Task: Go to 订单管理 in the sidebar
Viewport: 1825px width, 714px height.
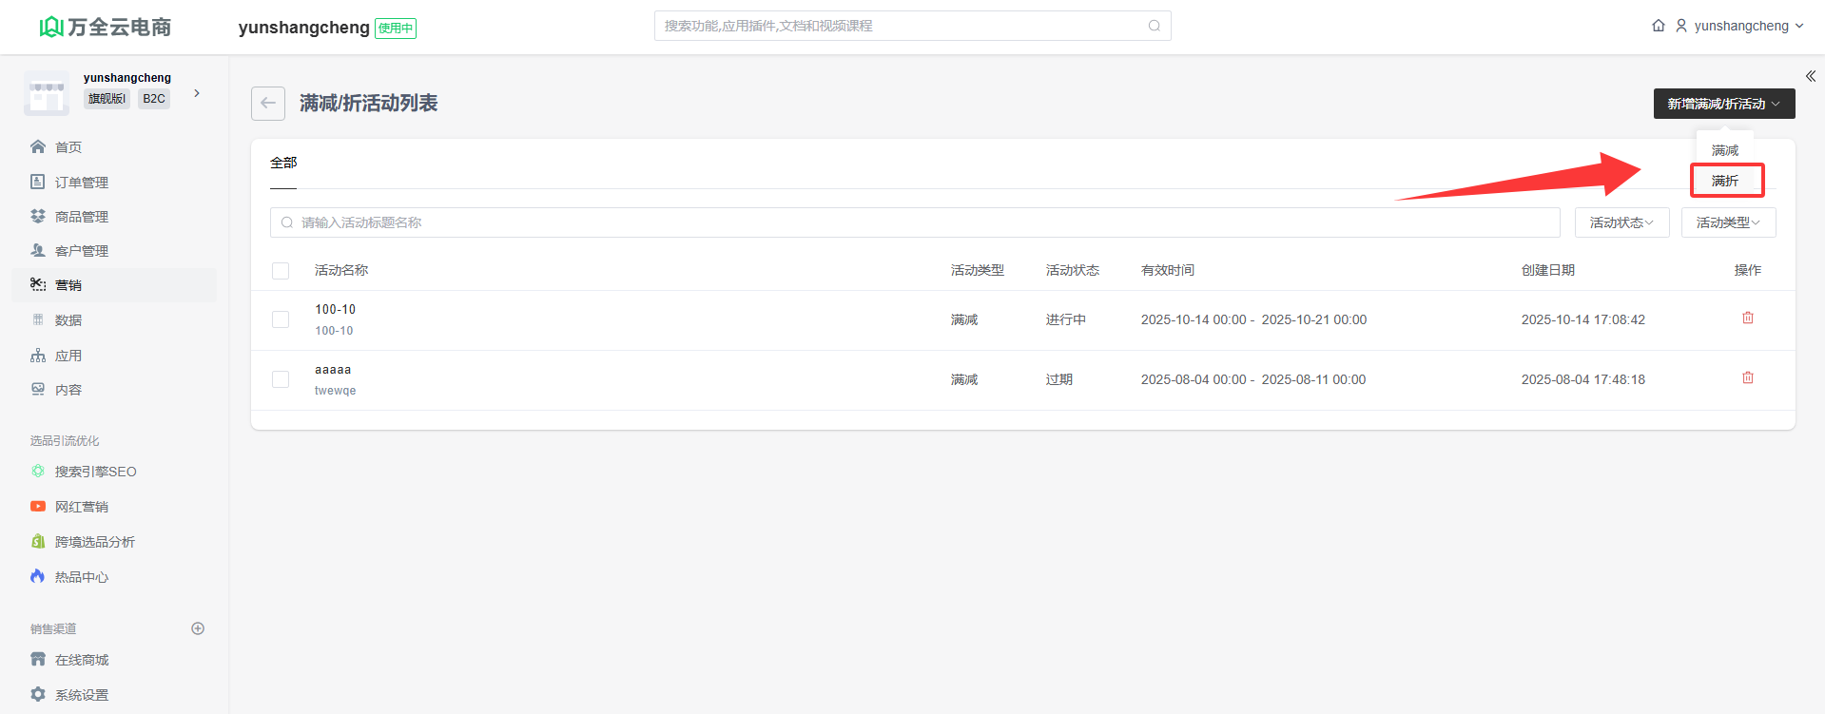Action: [x=81, y=183]
